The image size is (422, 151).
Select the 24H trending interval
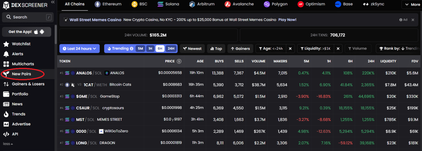click(171, 49)
